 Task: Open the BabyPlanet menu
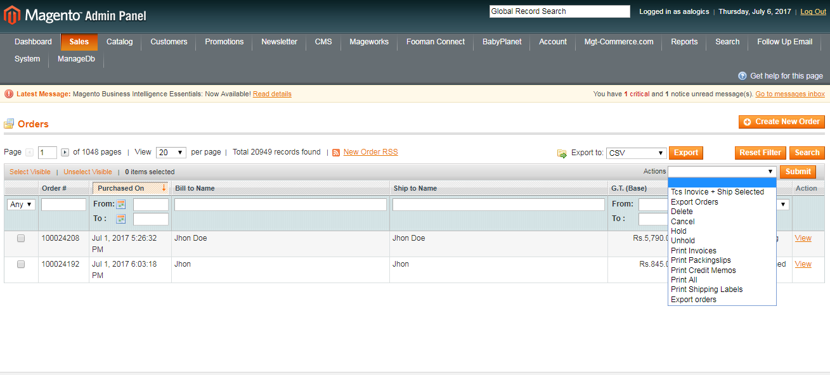(502, 42)
